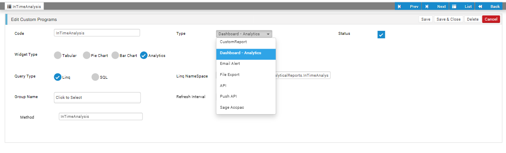Click the Edit Custom Programs heading

click(x=34, y=19)
